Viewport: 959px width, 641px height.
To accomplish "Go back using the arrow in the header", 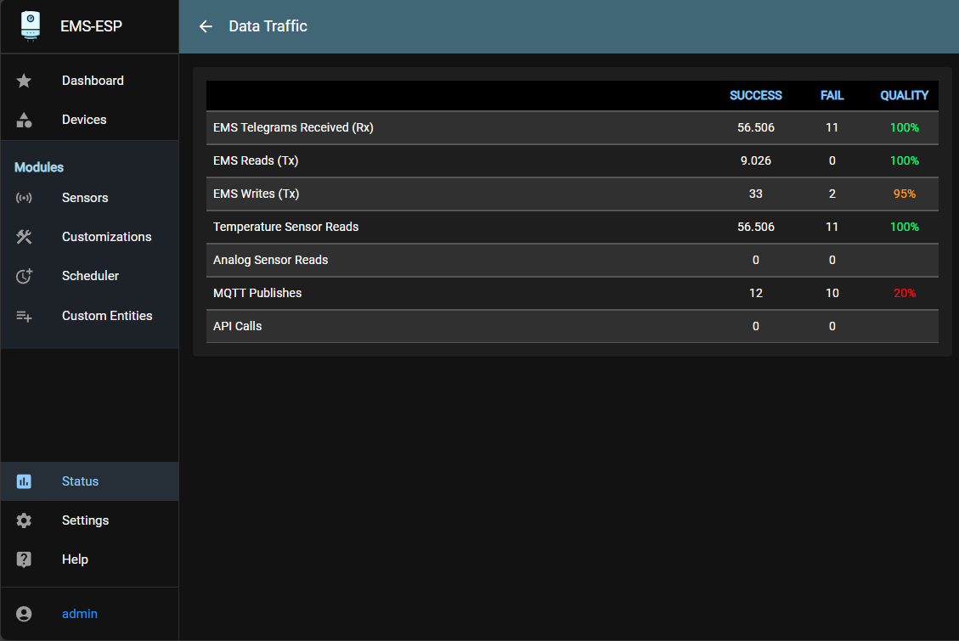I will point(206,26).
